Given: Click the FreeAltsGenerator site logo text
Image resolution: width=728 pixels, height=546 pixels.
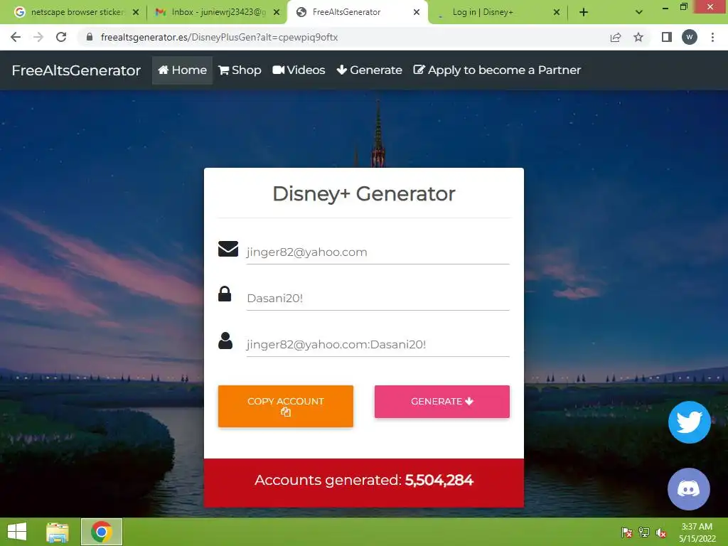Looking at the screenshot, I should [x=76, y=70].
